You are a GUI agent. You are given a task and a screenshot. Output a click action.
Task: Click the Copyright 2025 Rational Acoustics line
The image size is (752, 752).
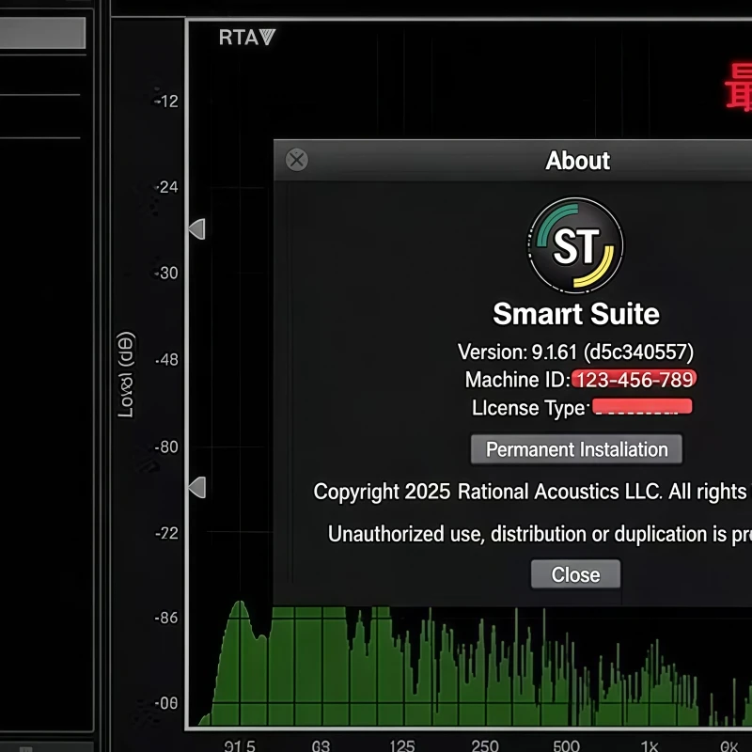pos(532,492)
